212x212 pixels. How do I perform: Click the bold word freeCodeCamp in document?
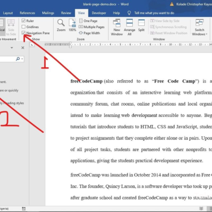[x=86, y=81]
